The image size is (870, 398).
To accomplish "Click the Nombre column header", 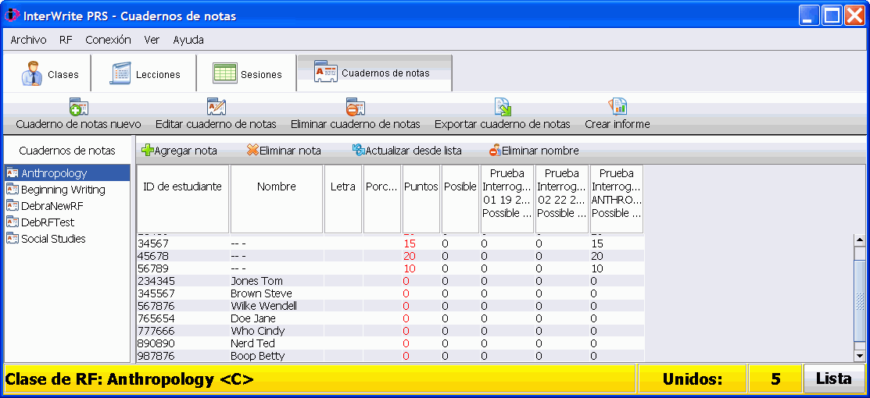I will pyautogui.click(x=276, y=199).
